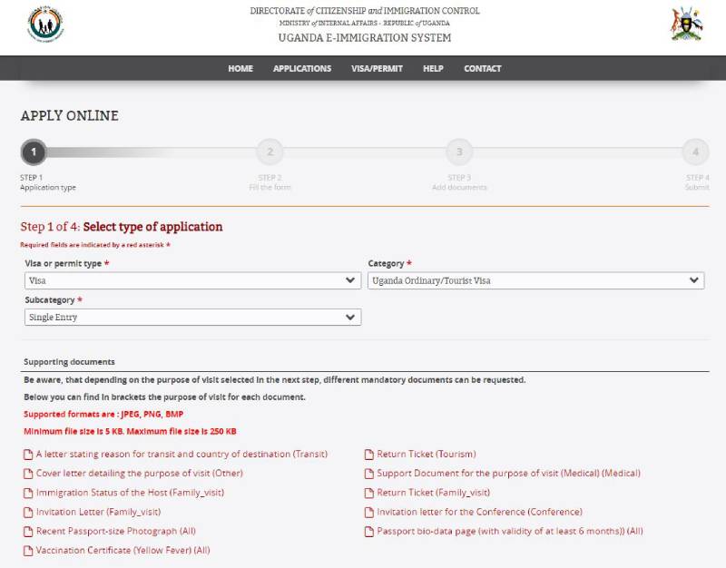Click document icon beside transit reason letter
Image resolution: width=726 pixels, height=568 pixels.
pos(28,455)
